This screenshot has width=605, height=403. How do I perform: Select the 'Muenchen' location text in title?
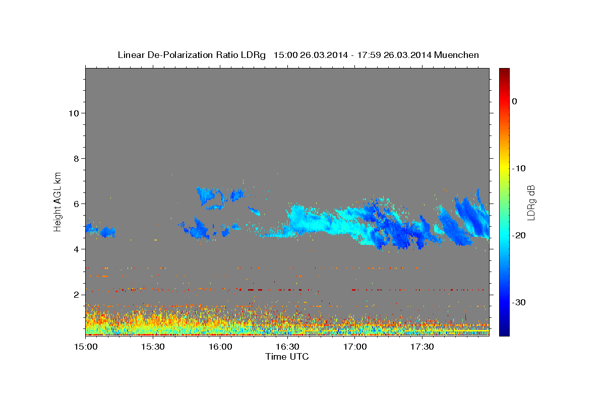457,55
